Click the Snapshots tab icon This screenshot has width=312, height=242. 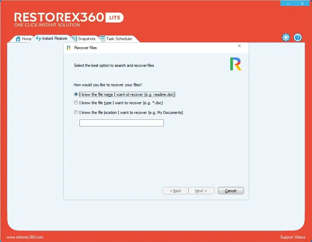tap(74, 39)
